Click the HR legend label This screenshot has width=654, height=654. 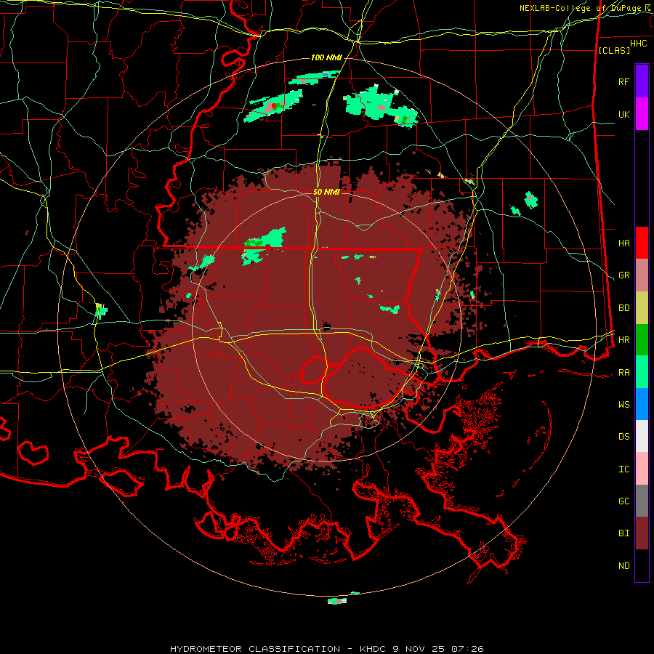623,340
